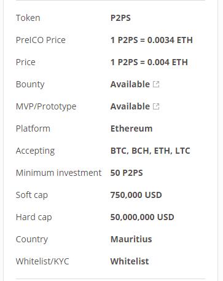223x281 pixels.
Task: Click the PreICO Price label
Action: click(x=41, y=40)
